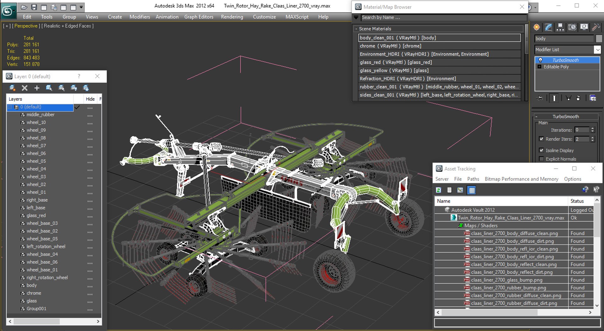Increase the Iterations spinner value
The width and height of the screenshot is (604, 331).
593,128
